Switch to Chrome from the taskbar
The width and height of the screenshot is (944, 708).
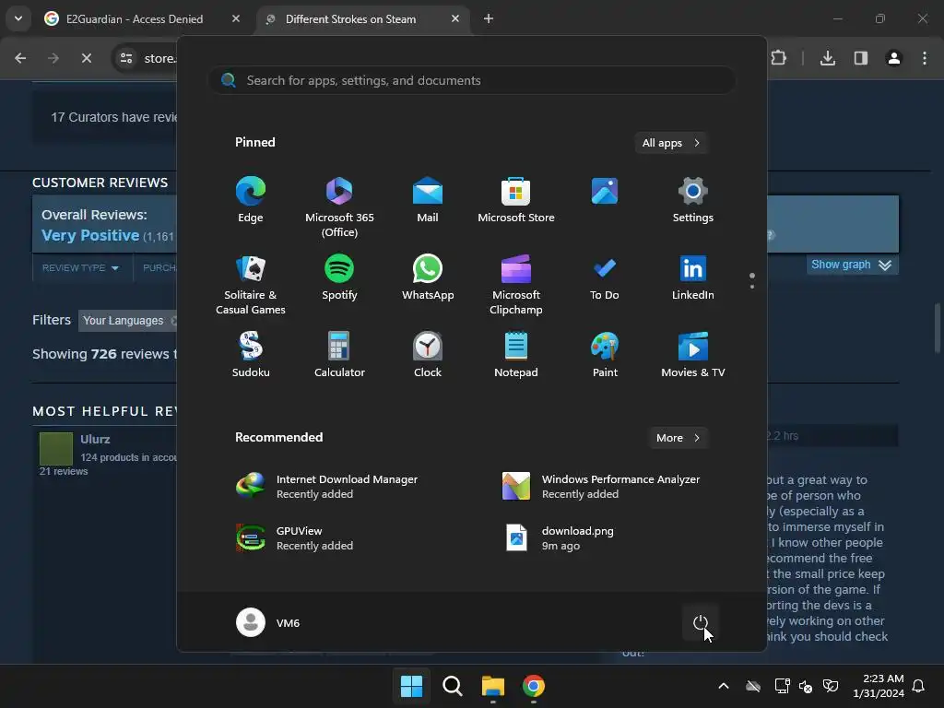coord(534,686)
